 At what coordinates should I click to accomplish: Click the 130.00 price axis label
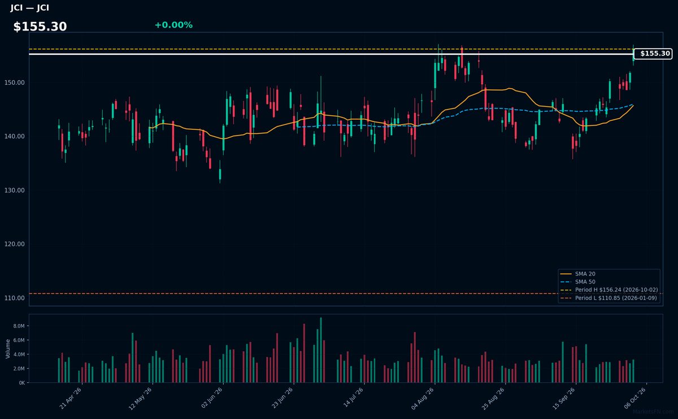[x=15, y=190]
